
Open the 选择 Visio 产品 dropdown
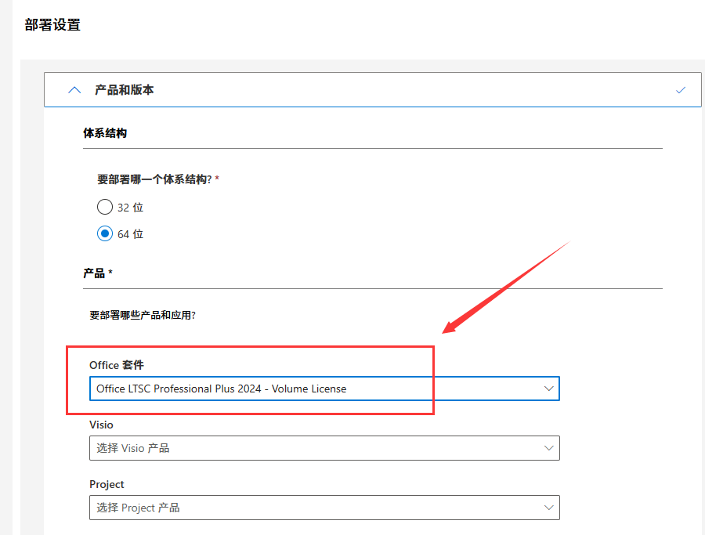(x=324, y=448)
